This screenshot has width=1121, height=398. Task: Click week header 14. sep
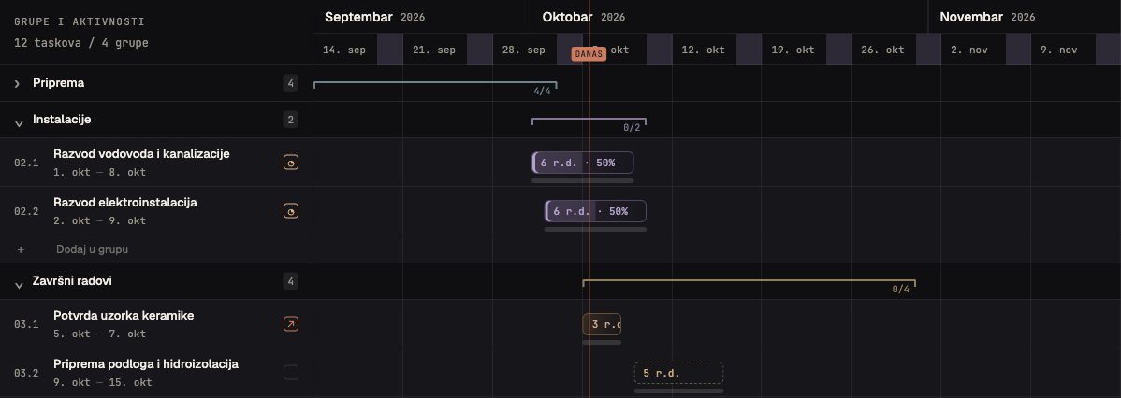[x=344, y=50]
